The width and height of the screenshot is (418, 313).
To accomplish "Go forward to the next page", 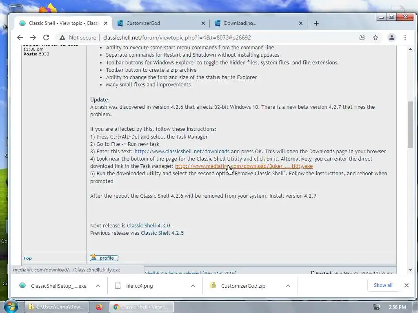I will [x=33, y=37].
